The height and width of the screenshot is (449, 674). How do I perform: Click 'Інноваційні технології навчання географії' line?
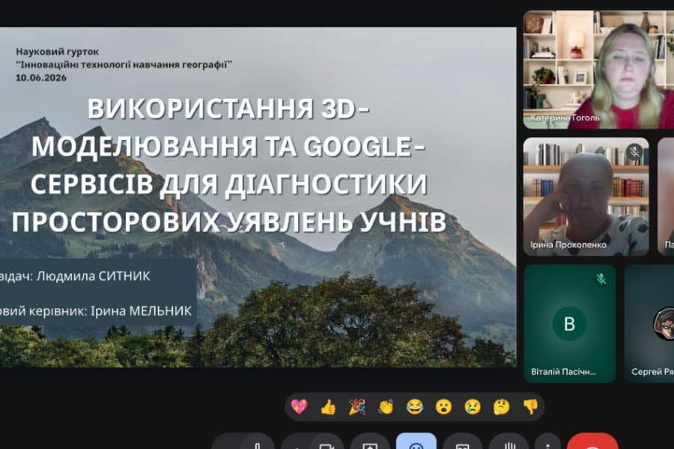point(124,65)
